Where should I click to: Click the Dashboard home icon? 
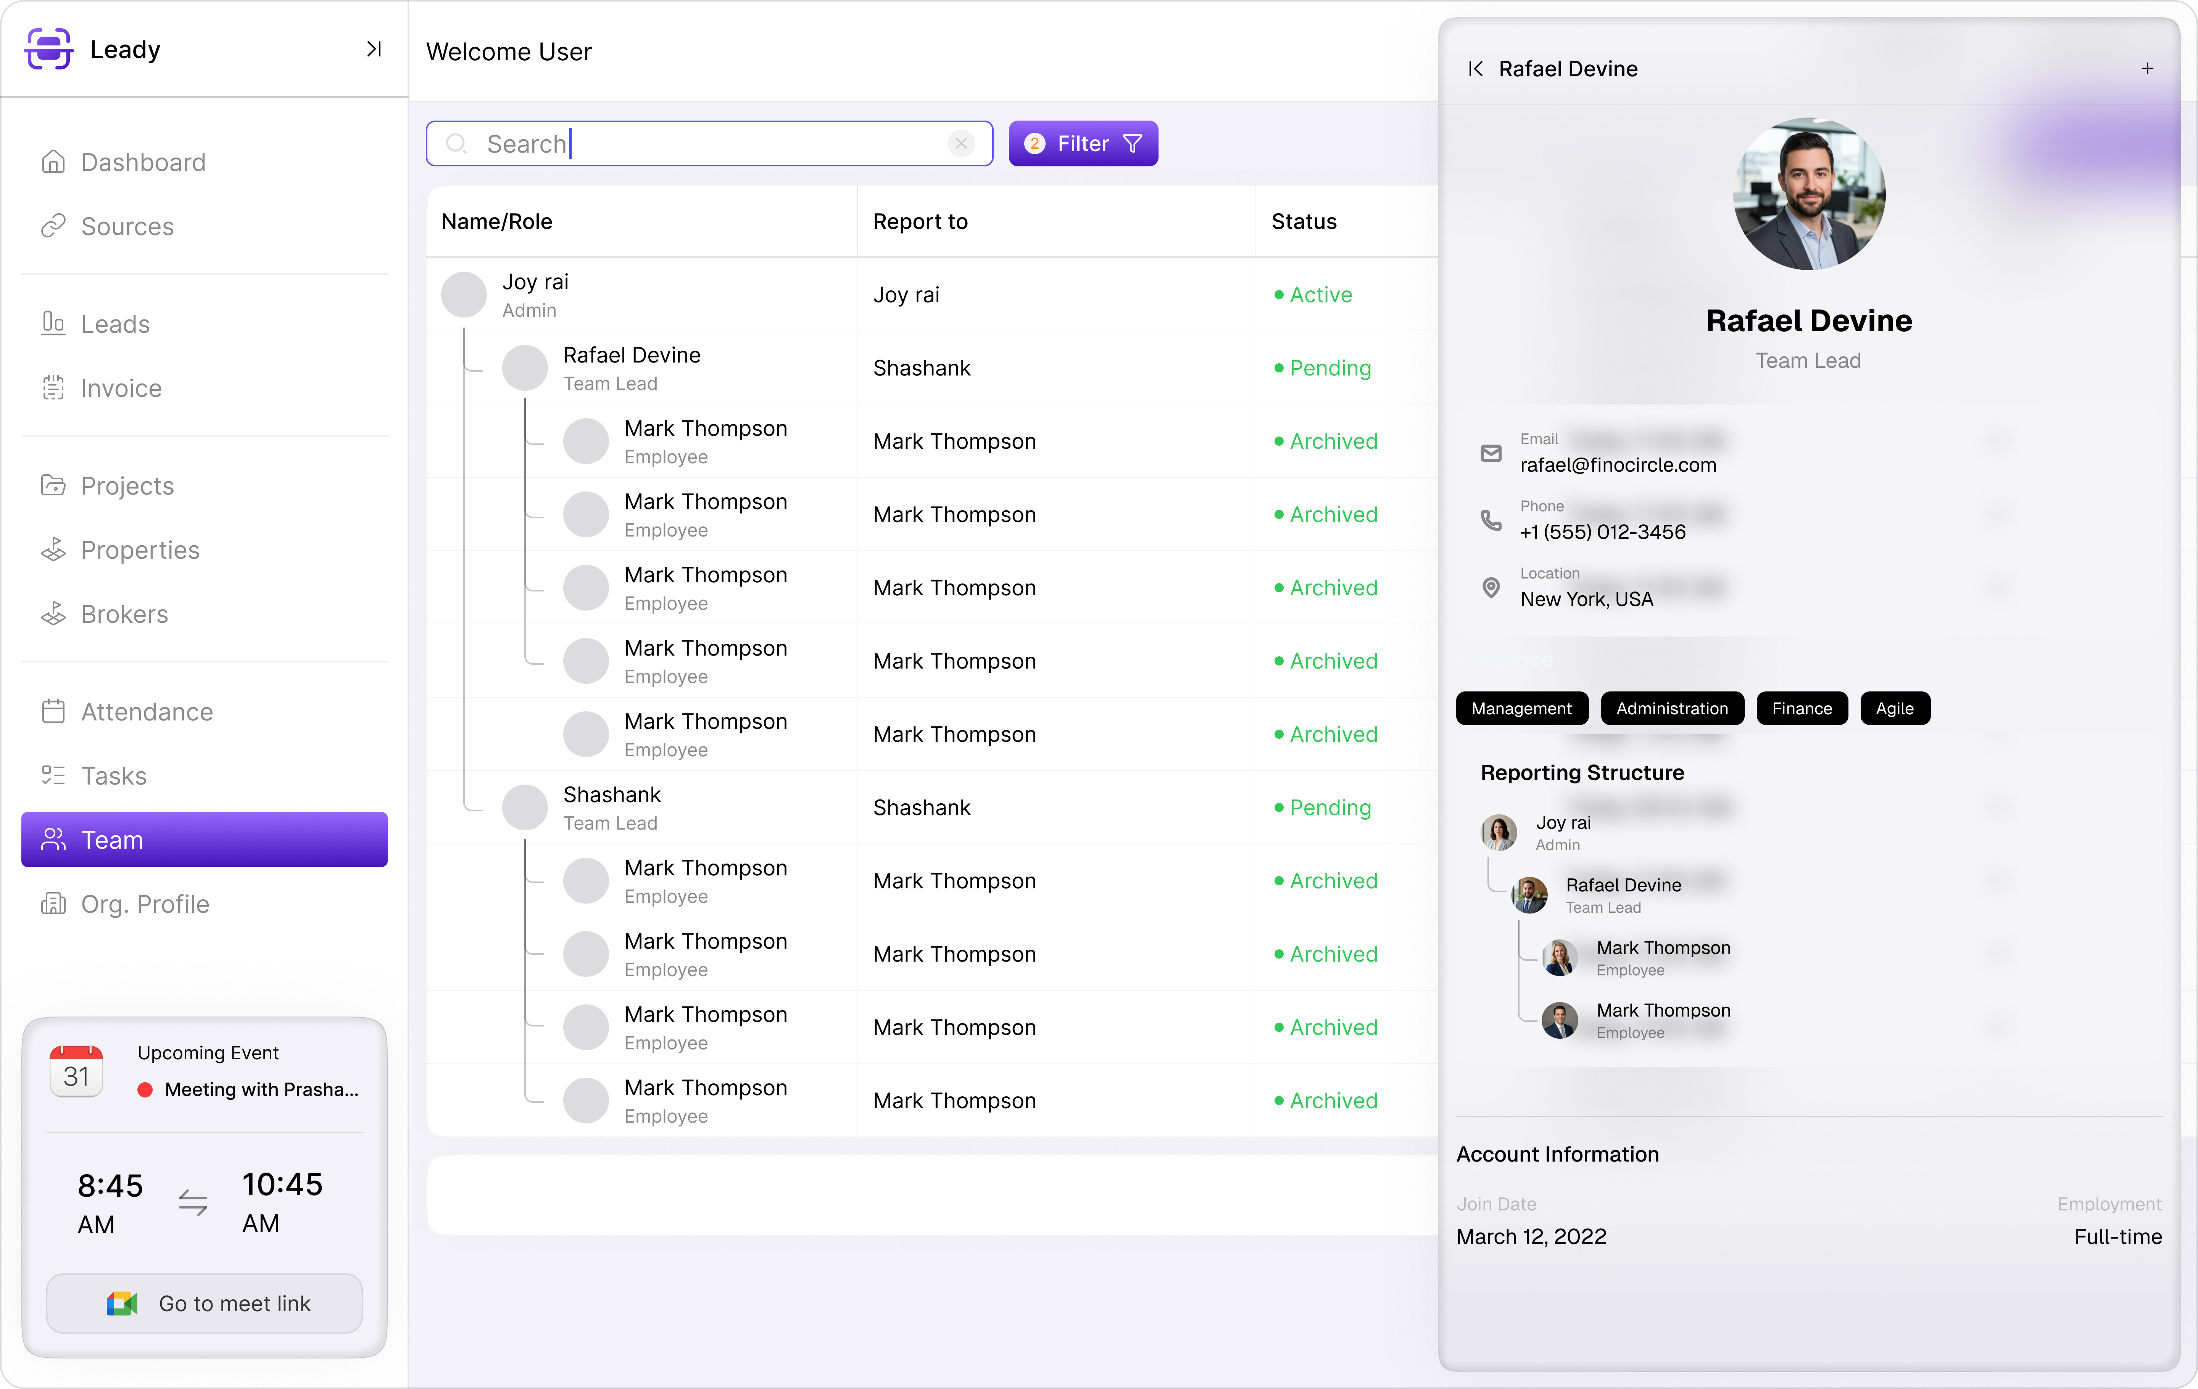point(54,161)
